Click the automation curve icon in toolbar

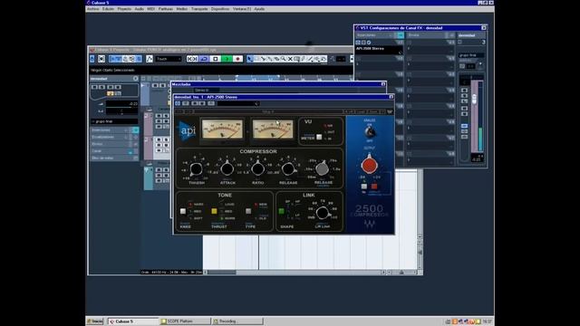[149, 59]
